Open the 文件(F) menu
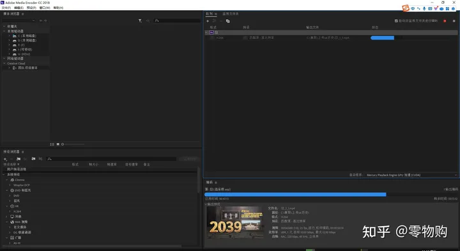460x251 pixels. point(6,8)
